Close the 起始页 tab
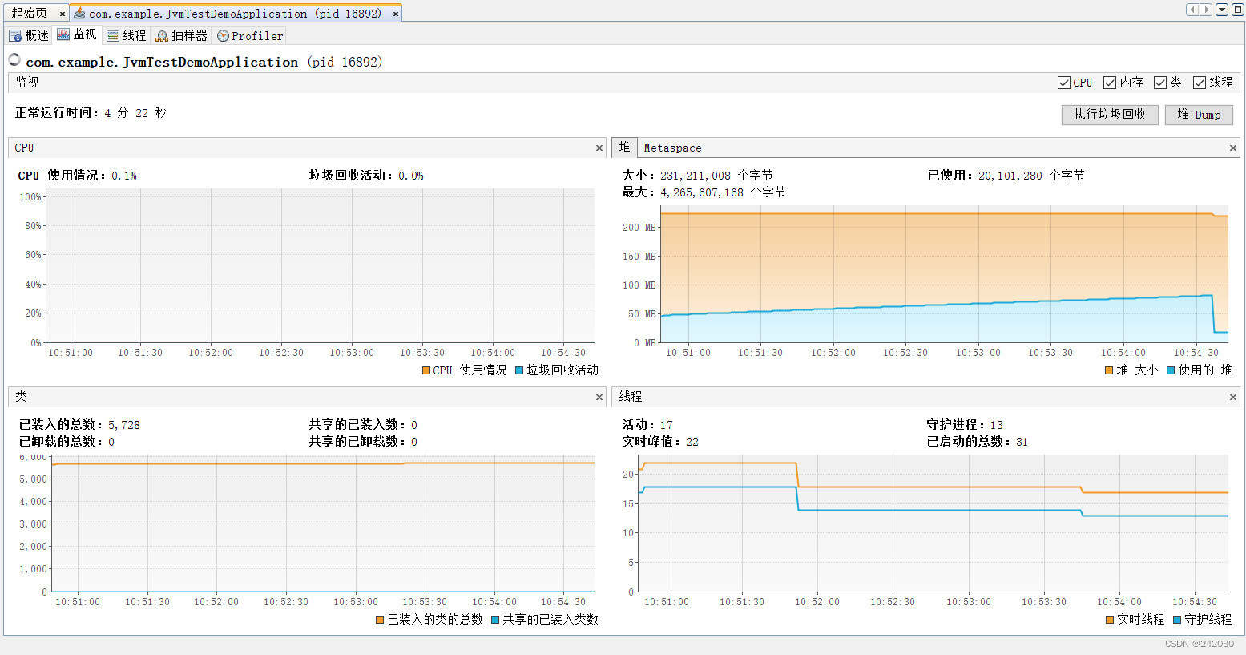The width and height of the screenshot is (1246, 655). (x=62, y=14)
